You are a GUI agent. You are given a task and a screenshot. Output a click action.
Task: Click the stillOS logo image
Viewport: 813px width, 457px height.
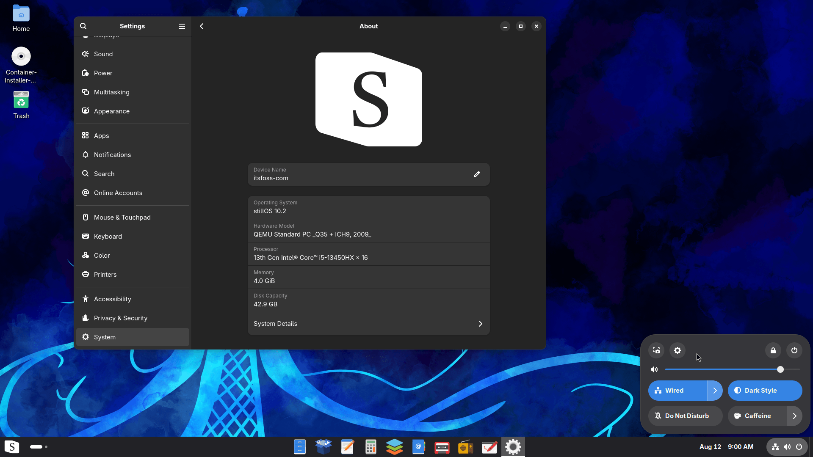[x=368, y=99]
